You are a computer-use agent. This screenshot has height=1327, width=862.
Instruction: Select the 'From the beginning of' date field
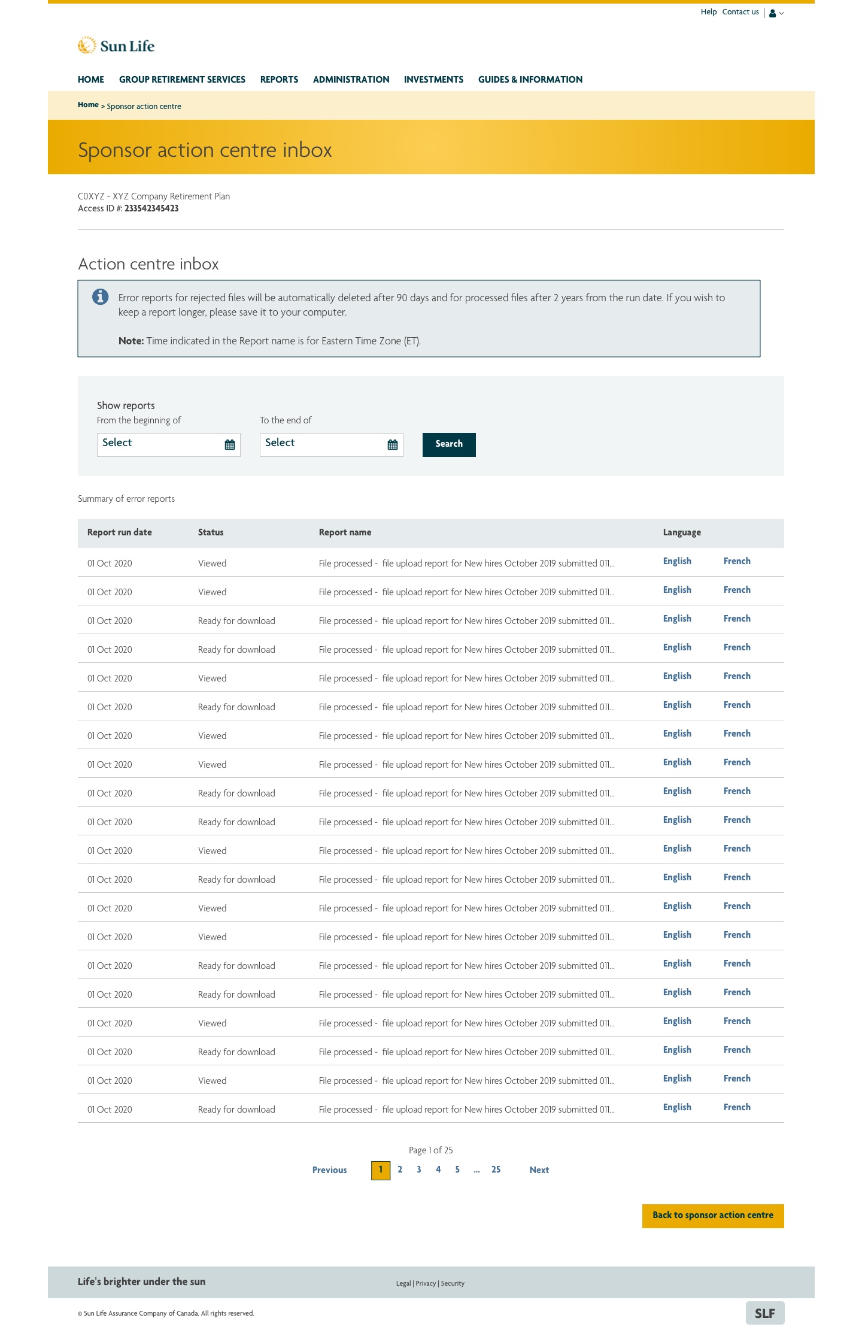(159, 444)
